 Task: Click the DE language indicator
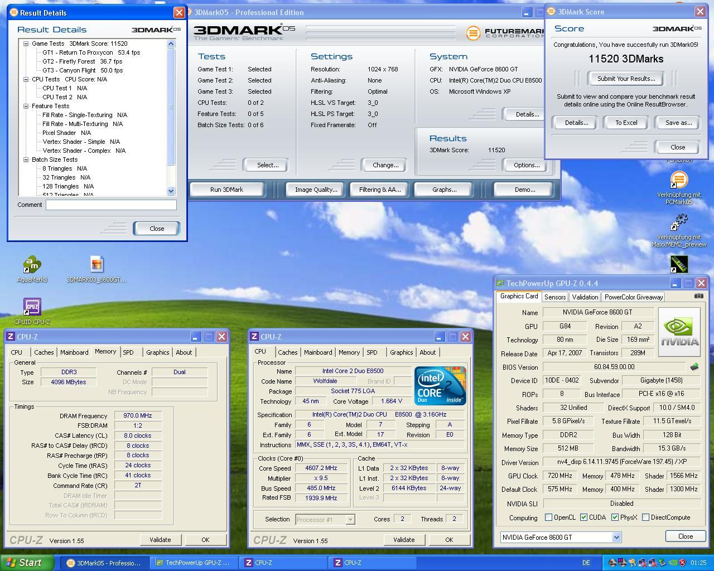[x=586, y=563]
